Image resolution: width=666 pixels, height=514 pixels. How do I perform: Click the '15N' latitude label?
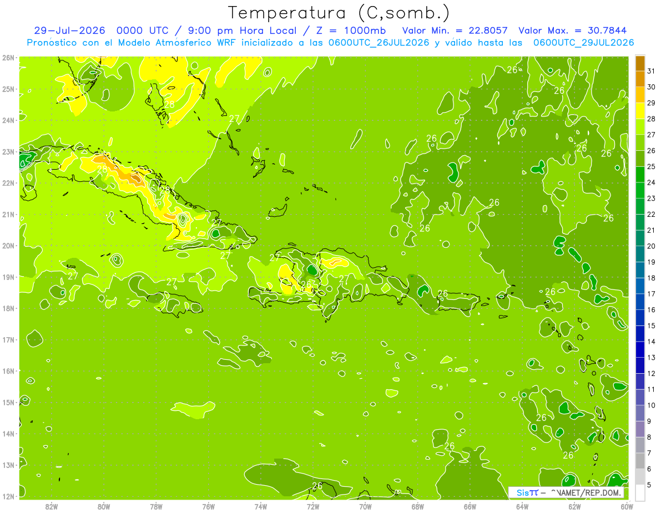click(x=8, y=402)
